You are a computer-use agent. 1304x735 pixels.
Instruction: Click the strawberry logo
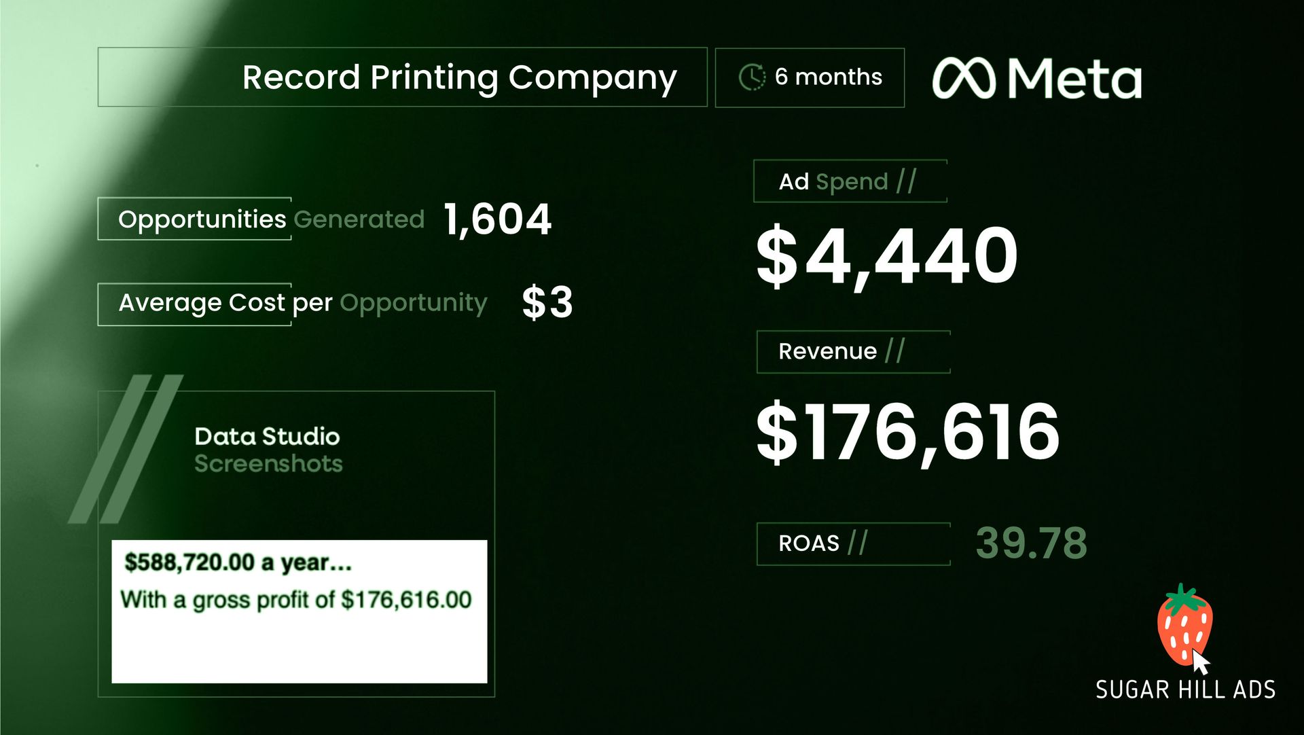point(1183,624)
